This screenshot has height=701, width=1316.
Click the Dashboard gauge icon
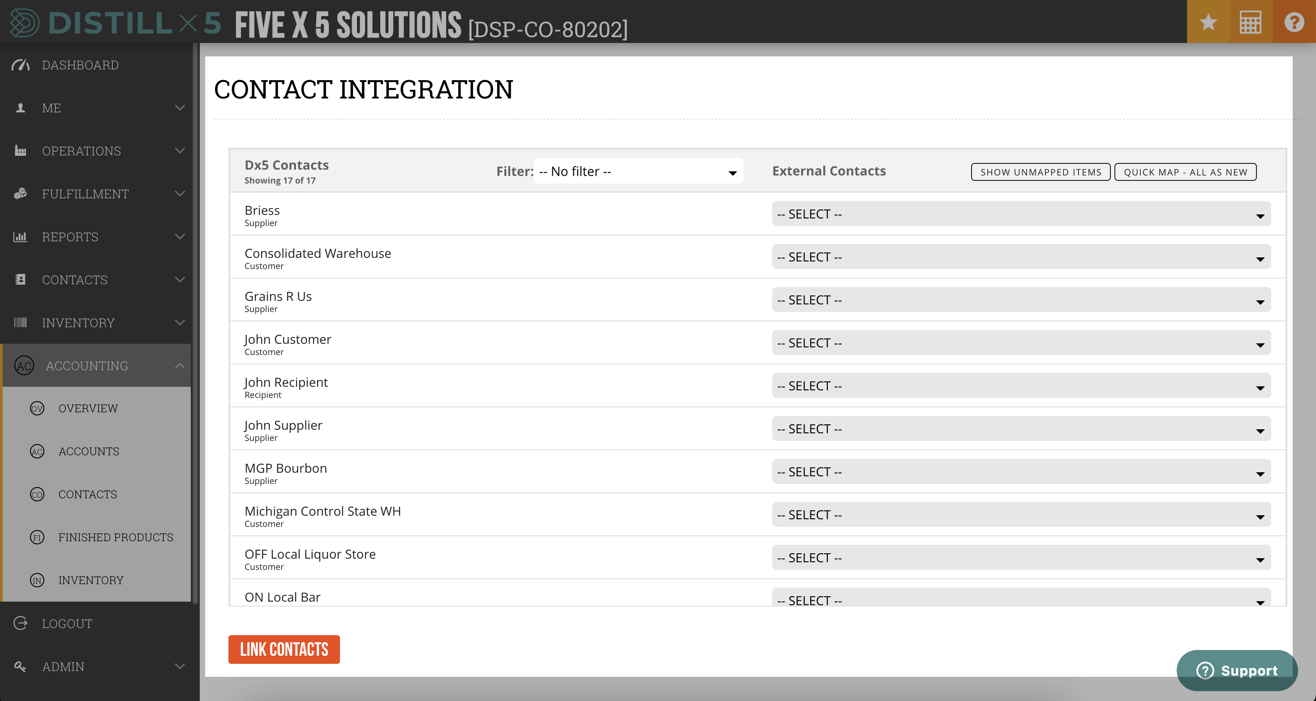(21, 65)
